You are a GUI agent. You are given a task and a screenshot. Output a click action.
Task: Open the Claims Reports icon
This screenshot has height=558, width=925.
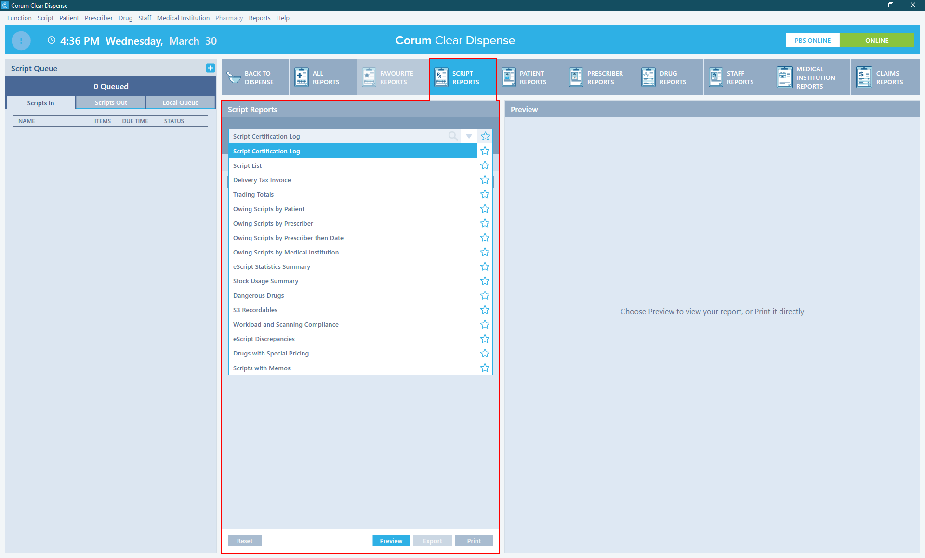[x=864, y=77]
